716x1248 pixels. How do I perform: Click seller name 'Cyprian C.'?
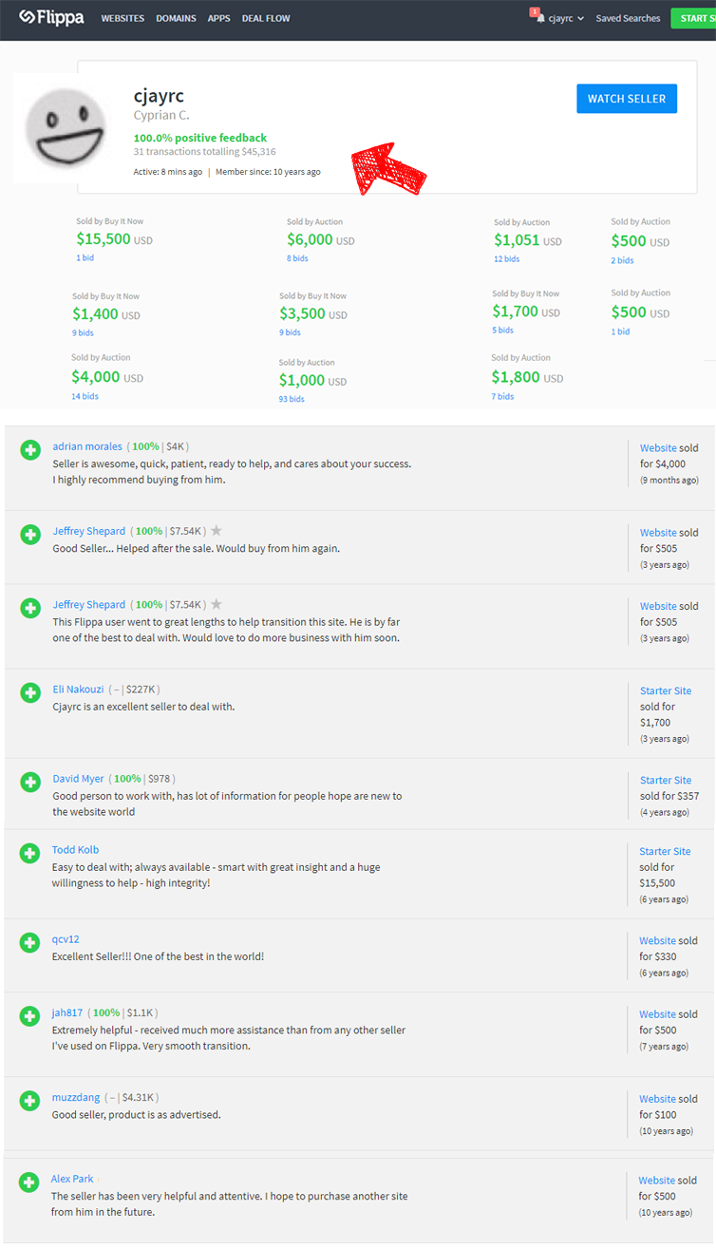161,116
